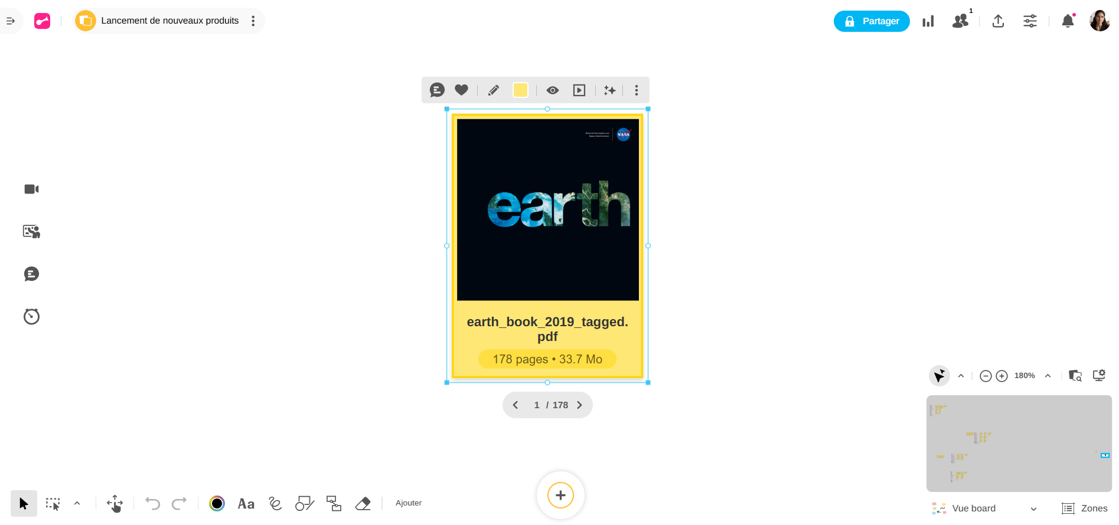The image size is (1119, 525).
Task: Toggle card visibility with eye icon
Action: point(552,90)
